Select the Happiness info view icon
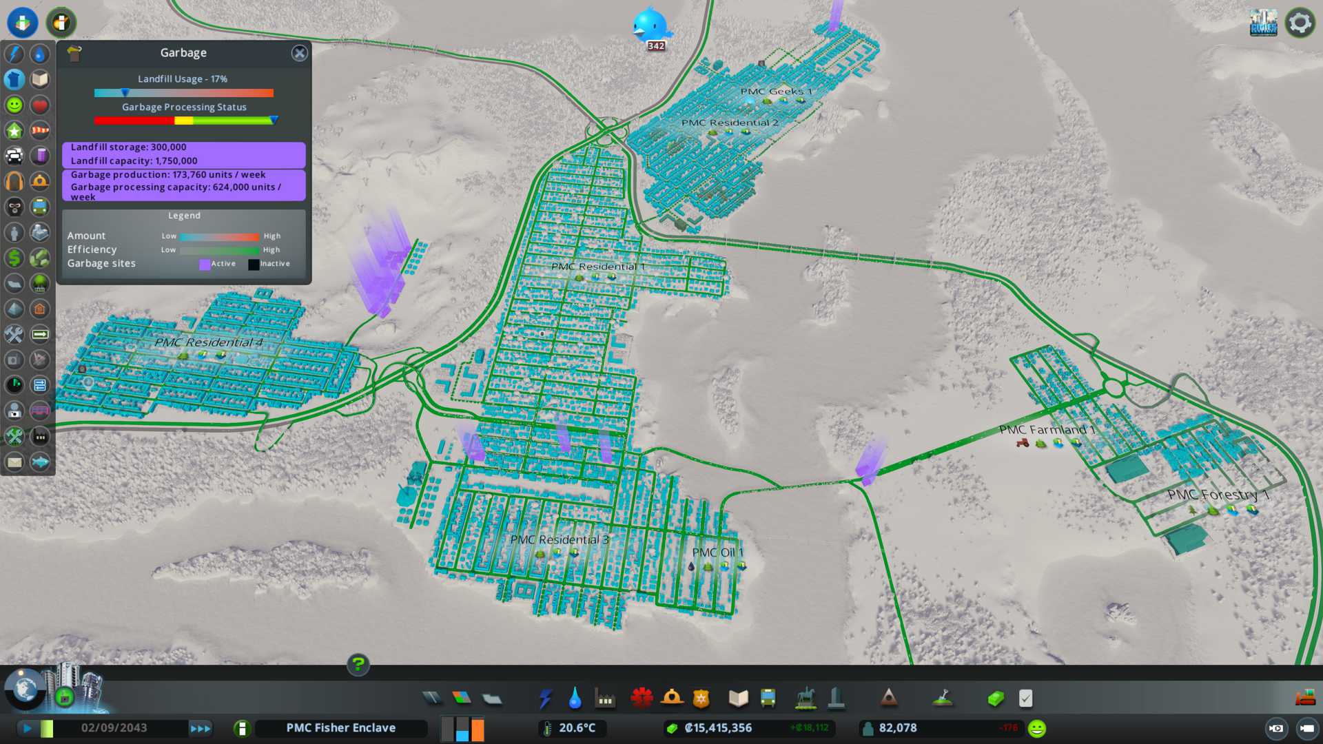1323x744 pixels. coord(14,105)
